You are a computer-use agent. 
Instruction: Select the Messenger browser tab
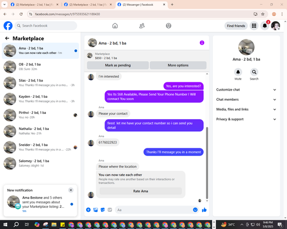(x=142, y=5)
